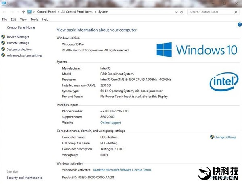The width and height of the screenshot is (242, 184).
Task: Open recent locations dropdown arrow
Action: click(18, 12)
